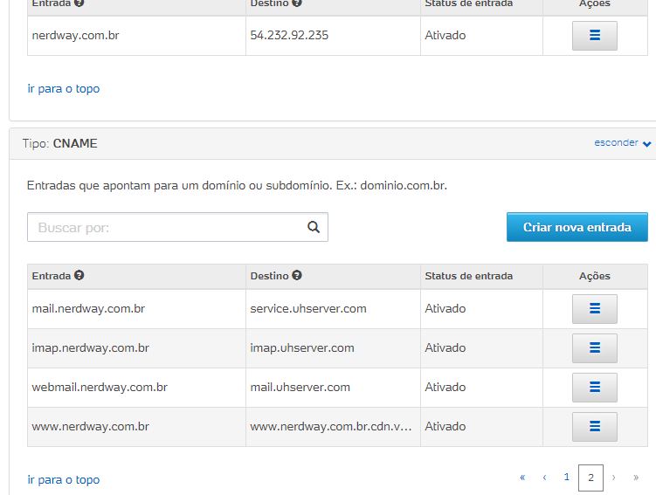Open actions menu for mail.nerdway.com.br
656x495 pixels.
pos(595,308)
